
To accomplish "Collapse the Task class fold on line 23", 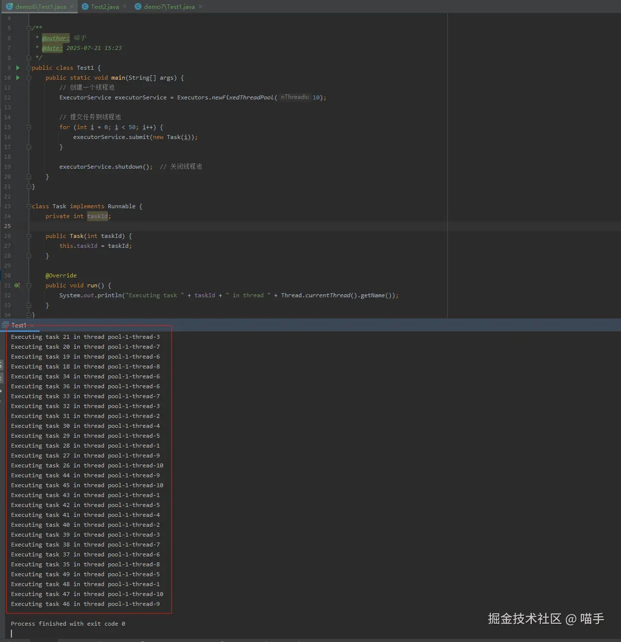I will coord(29,206).
